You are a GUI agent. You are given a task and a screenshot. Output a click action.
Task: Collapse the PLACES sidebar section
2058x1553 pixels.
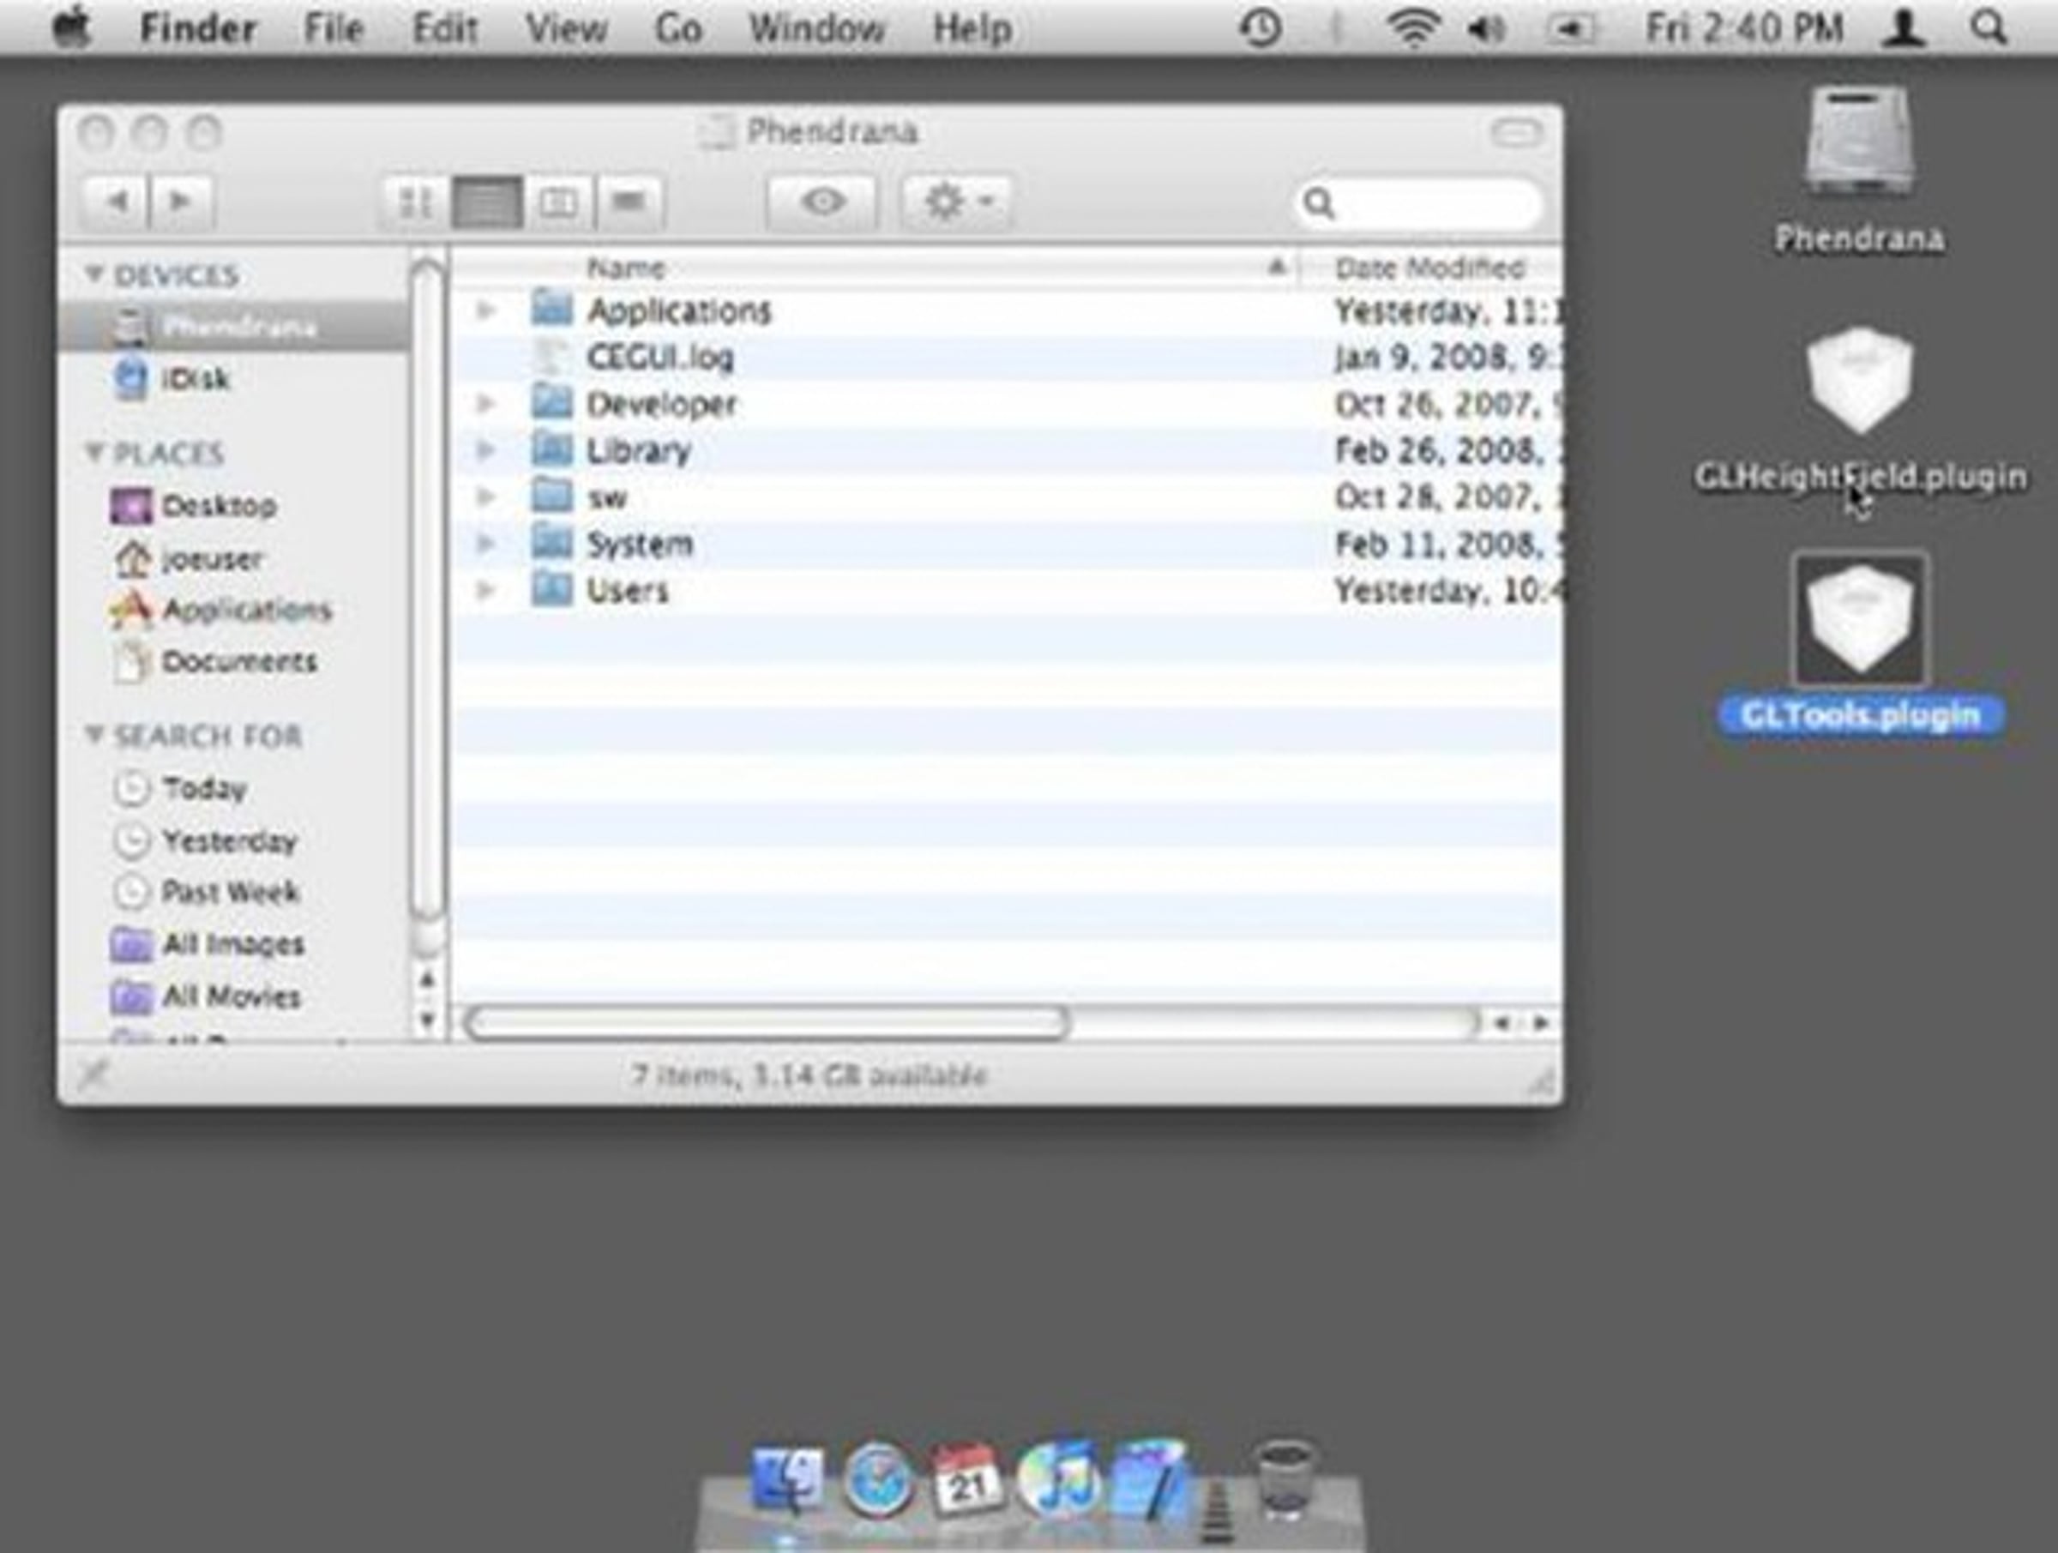tap(93, 451)
